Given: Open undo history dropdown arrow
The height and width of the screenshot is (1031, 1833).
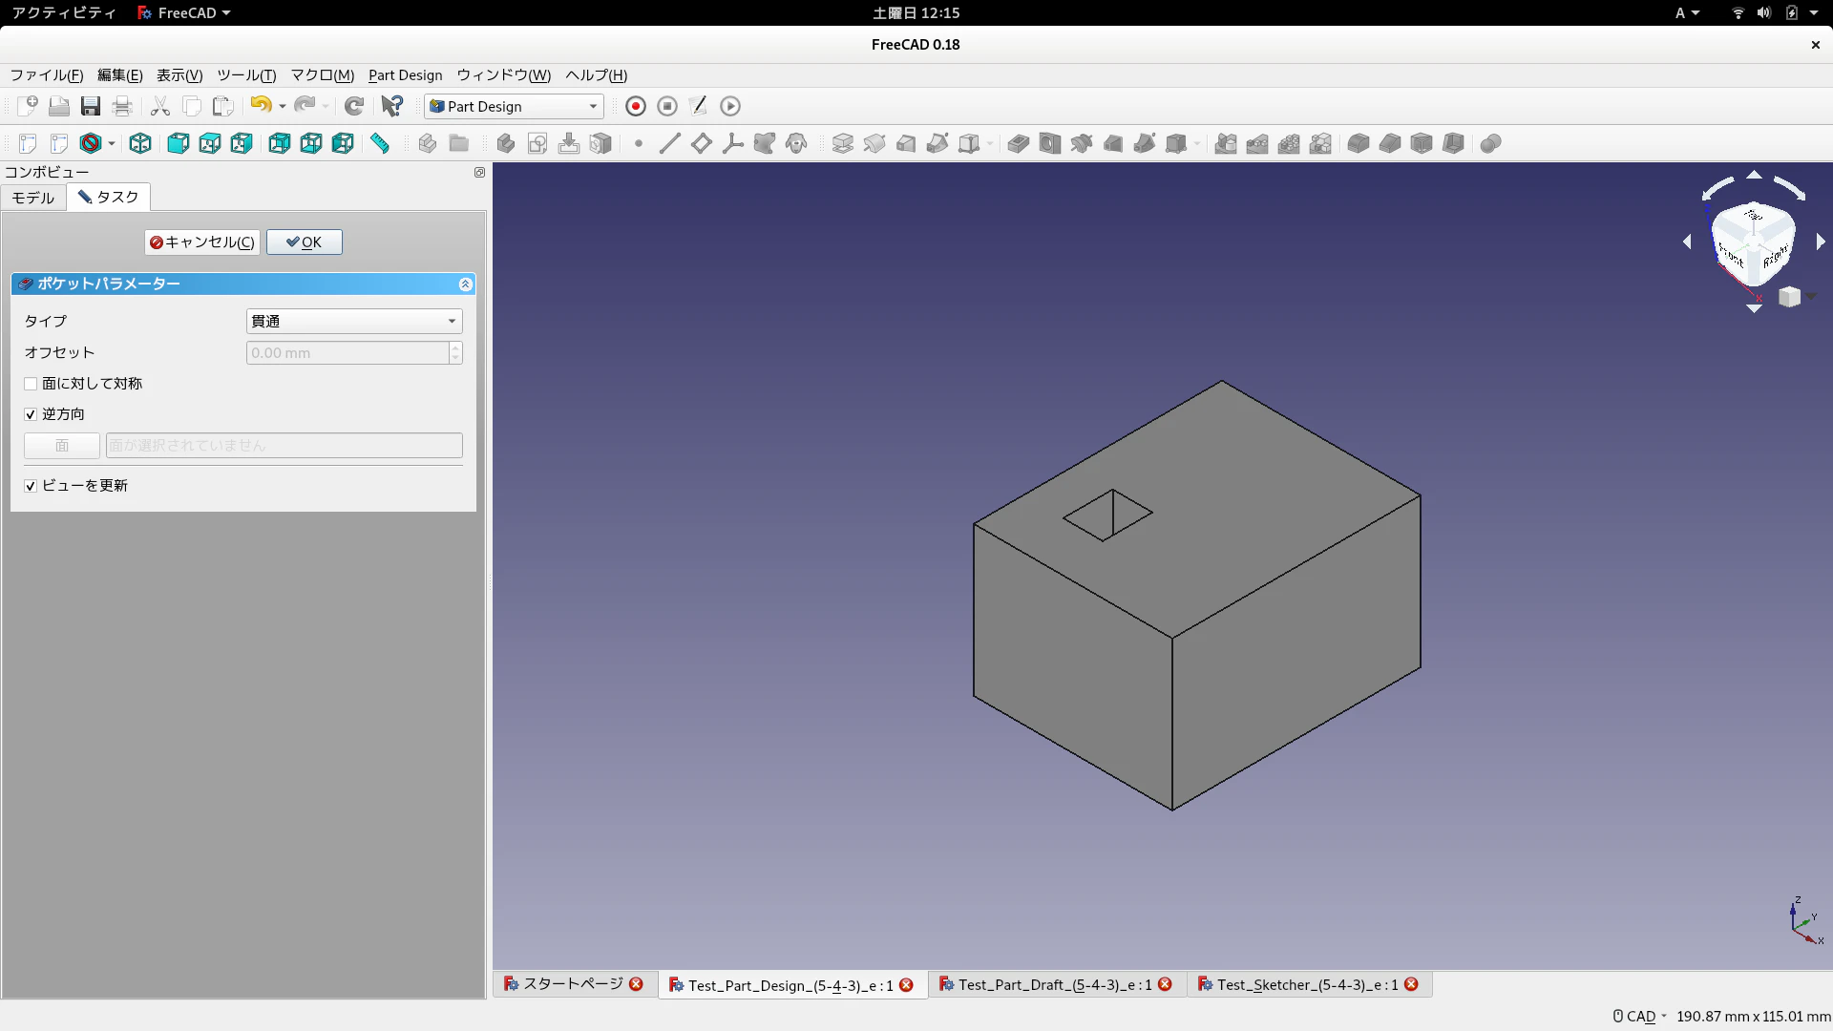Looking at the screenshot, I should (x=283, y=106).
